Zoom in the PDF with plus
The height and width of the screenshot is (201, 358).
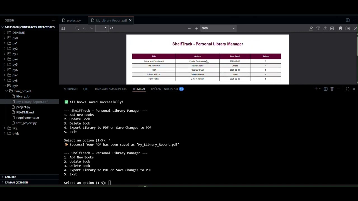click(197, 28)
